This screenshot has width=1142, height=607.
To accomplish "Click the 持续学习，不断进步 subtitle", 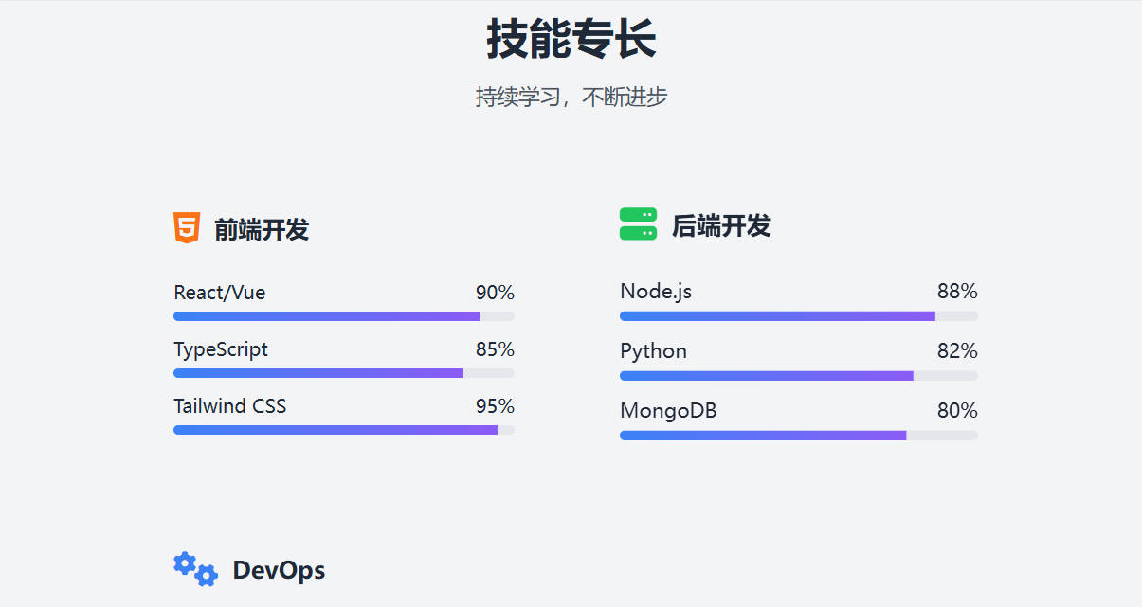I will [571, 97].
